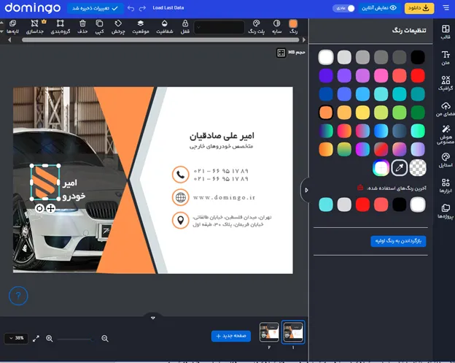Click the fullscreen expand arrows icon

click(x=36, y=338)
